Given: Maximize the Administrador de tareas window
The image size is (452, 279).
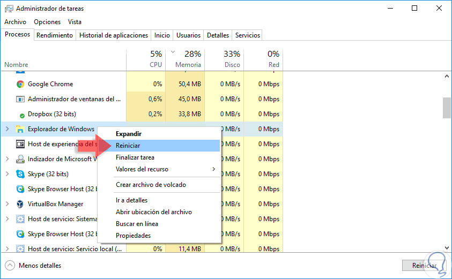Looking at the screenshot, I should [x=414, y=9].
